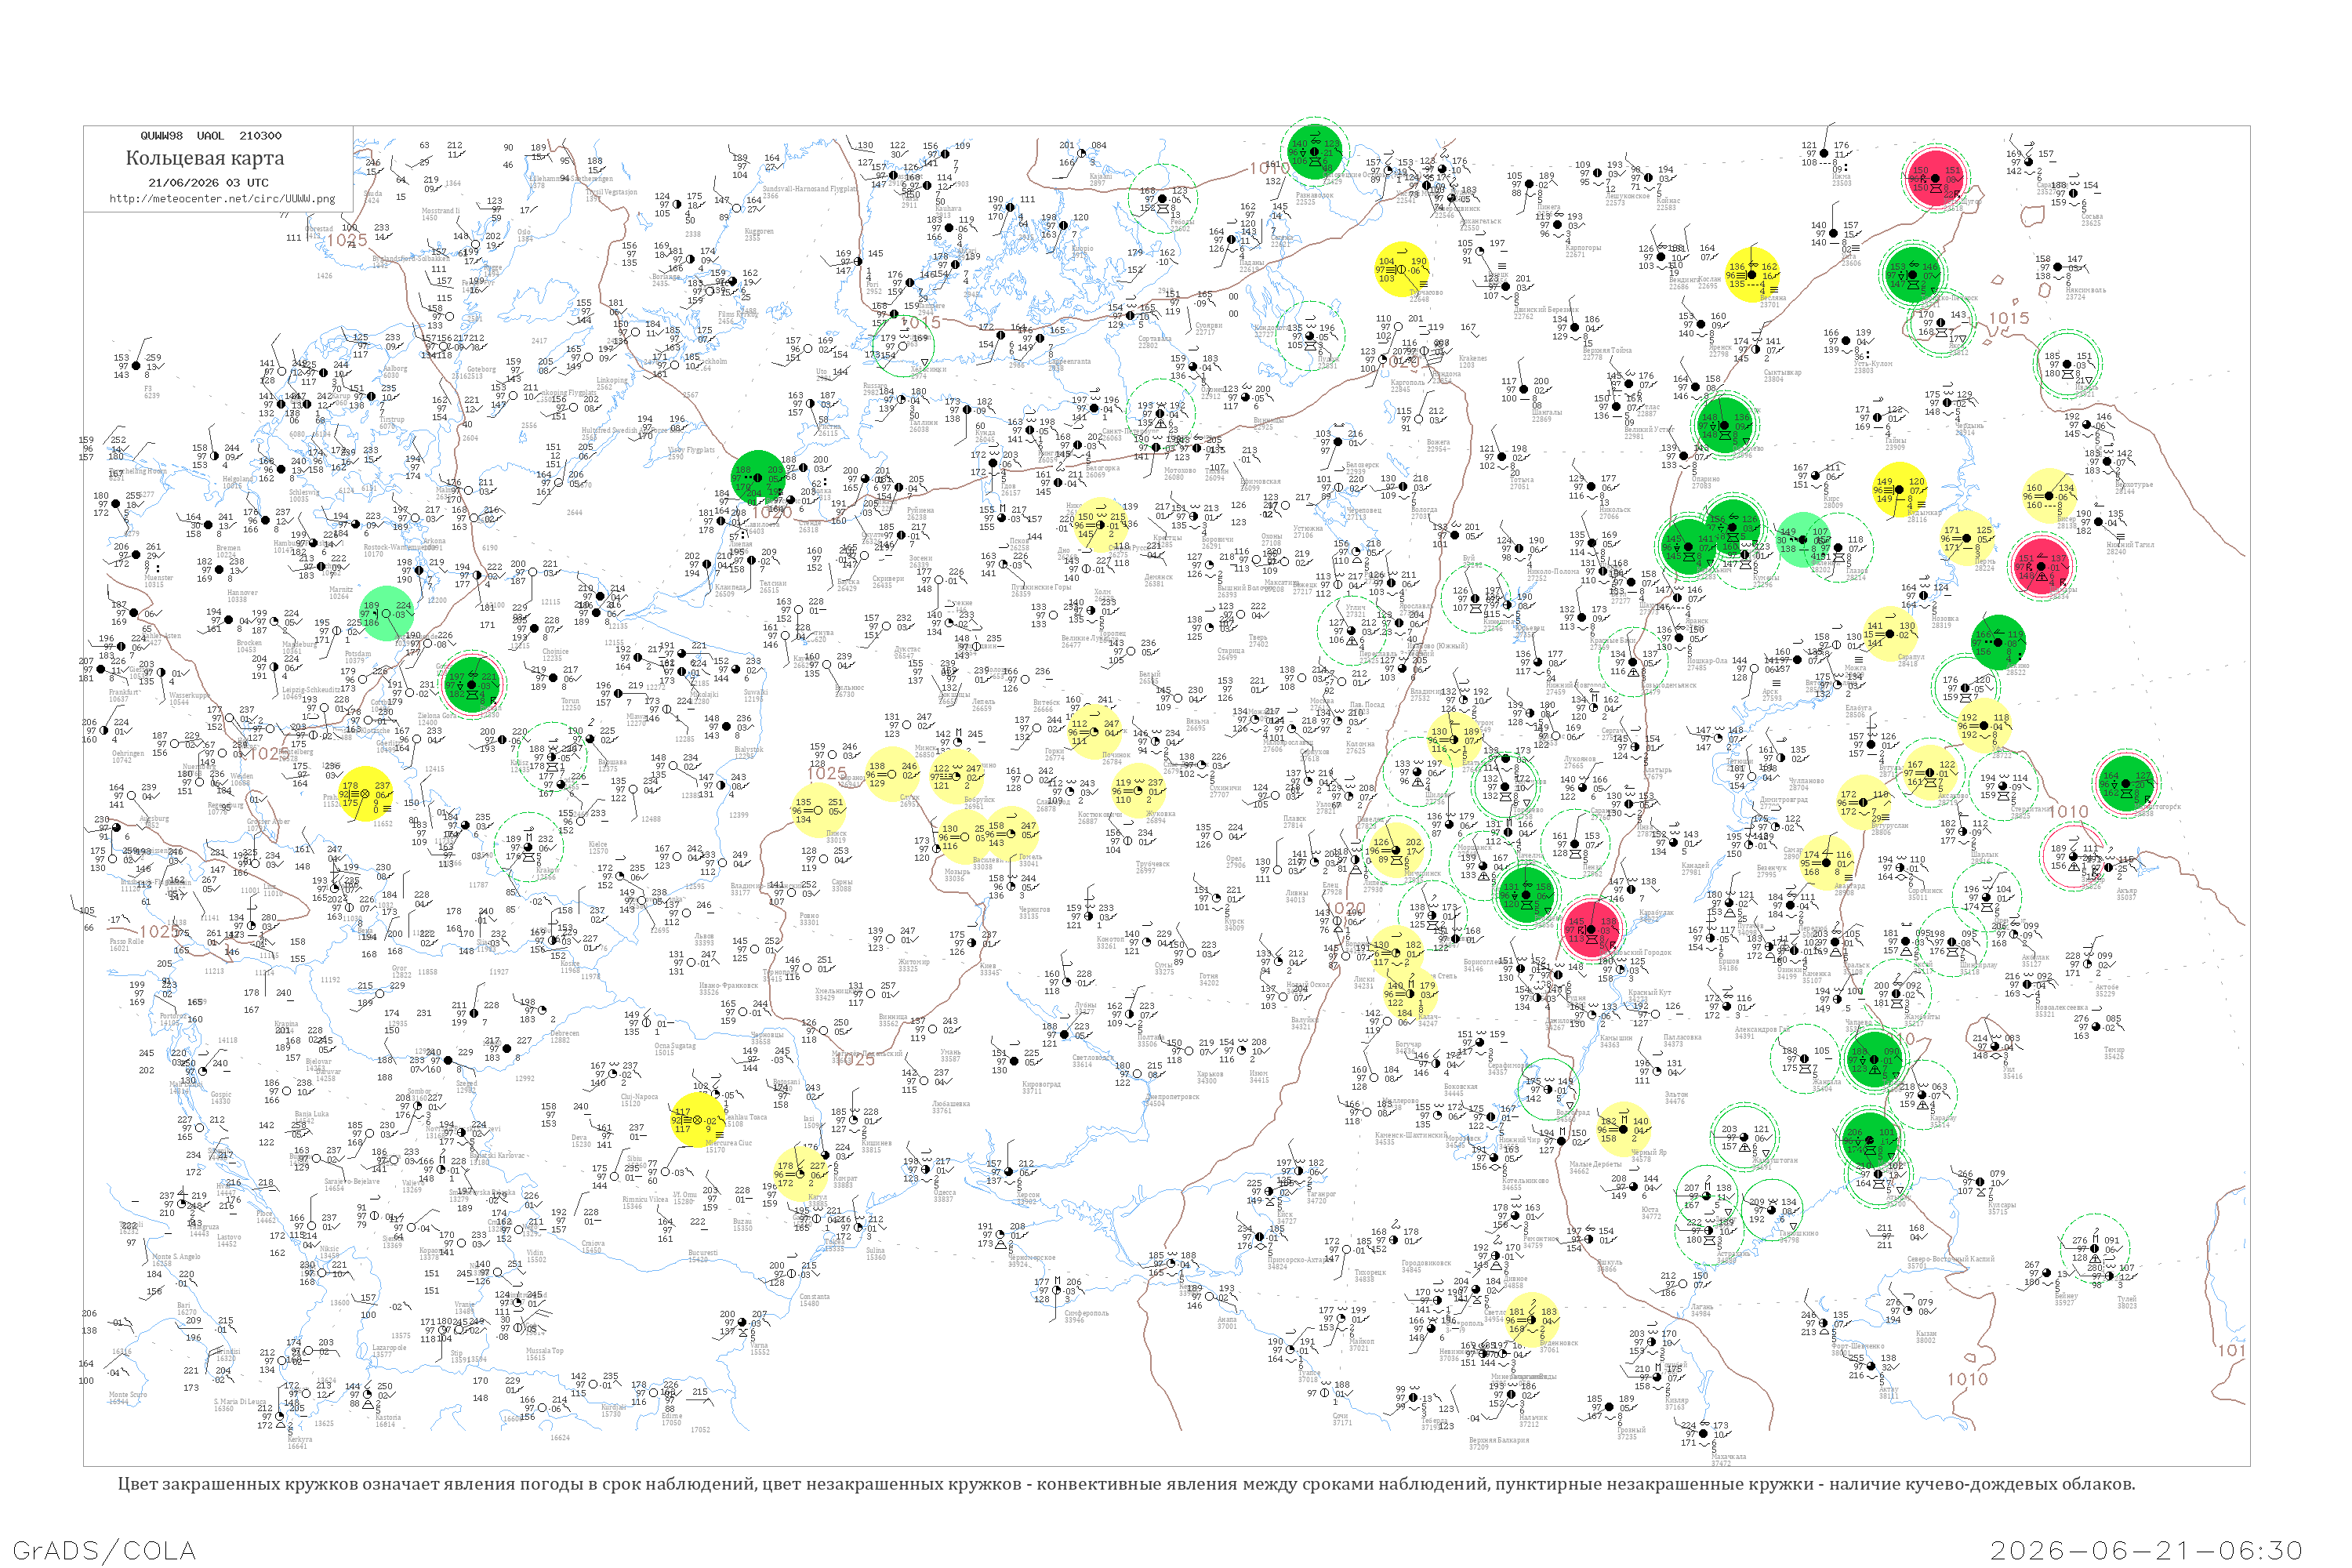
Task: Click the station label "Schleswig 10035"
Action: pos(304,495)
